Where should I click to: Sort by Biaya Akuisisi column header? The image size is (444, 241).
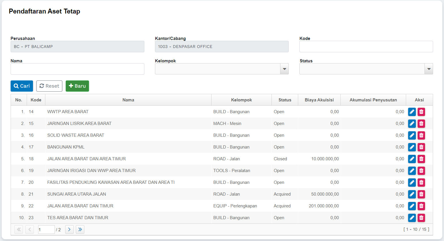319,100
